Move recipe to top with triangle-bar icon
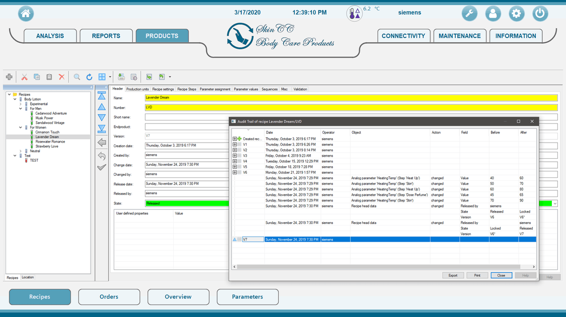Image resolution: width=566 pixels, height=317 pixels. (102, 96)
